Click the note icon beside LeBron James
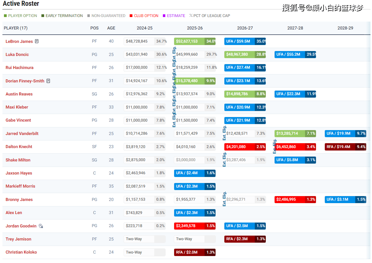The image size is (372, 263). [x=37, y=41]
